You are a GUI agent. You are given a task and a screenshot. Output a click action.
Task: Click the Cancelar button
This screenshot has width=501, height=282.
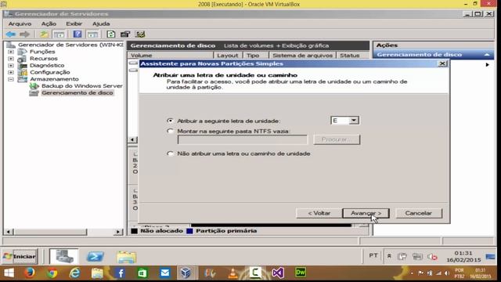(x=419, y=213)
